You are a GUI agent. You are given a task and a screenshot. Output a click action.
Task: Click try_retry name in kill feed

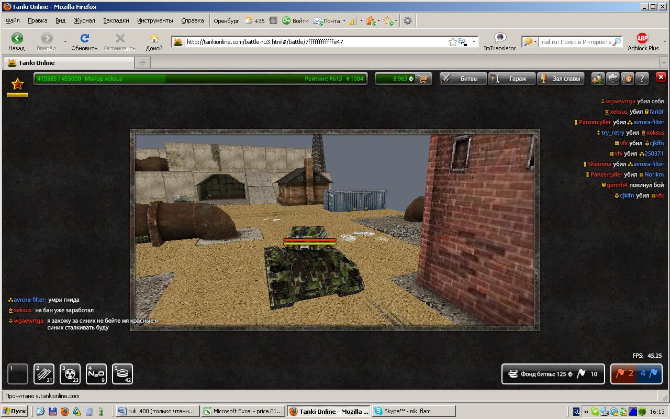(613, 133)
